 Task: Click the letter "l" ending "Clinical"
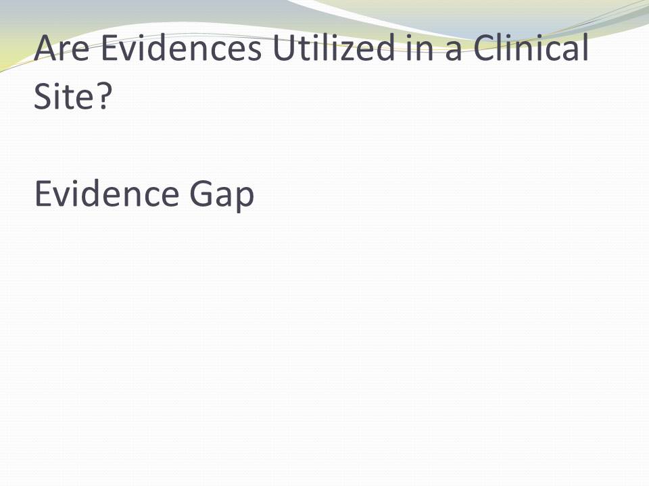(584, 47)
